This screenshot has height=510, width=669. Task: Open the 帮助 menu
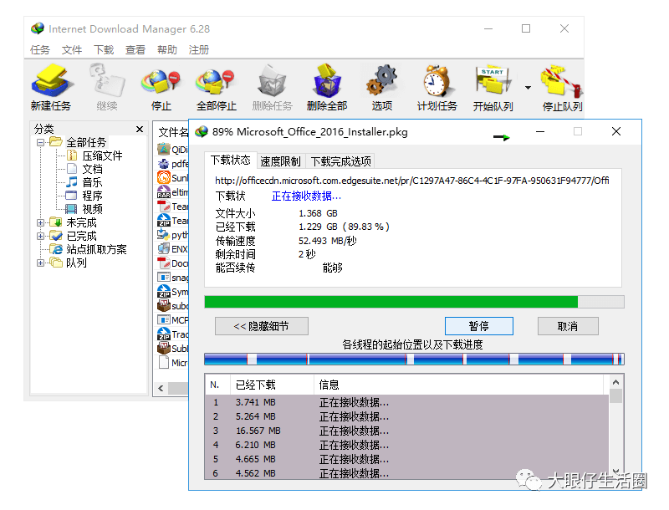pos(166,50)
